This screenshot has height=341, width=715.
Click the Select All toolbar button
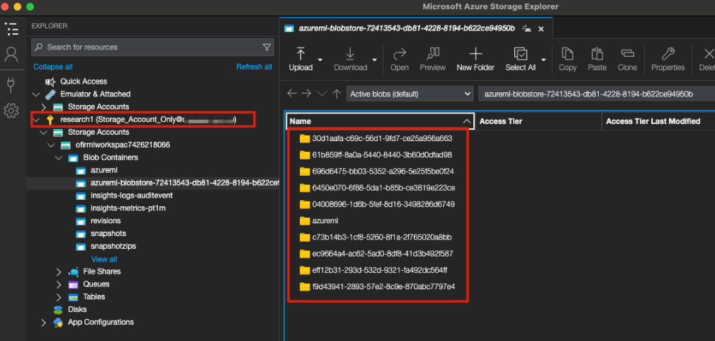point(520,60)
